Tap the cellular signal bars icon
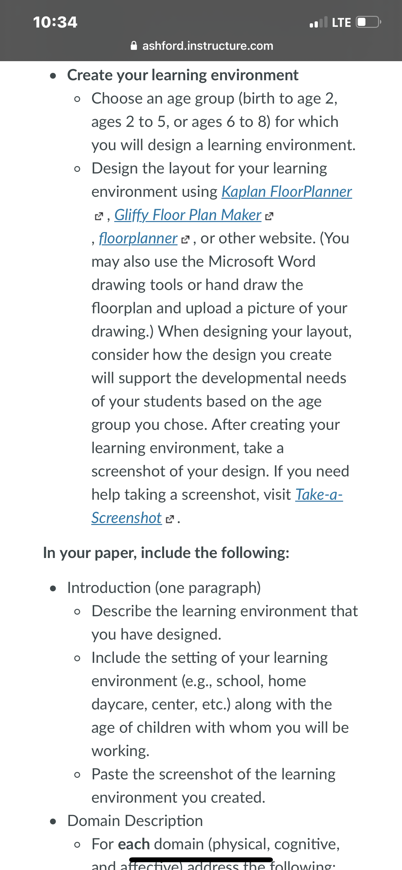This screenshot has height=870, width=402. 318,22
